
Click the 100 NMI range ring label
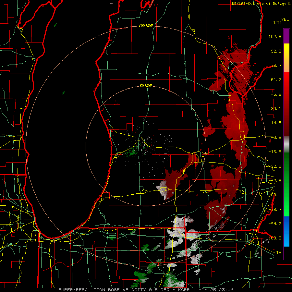pyautogui.click(x=146, y=26)
